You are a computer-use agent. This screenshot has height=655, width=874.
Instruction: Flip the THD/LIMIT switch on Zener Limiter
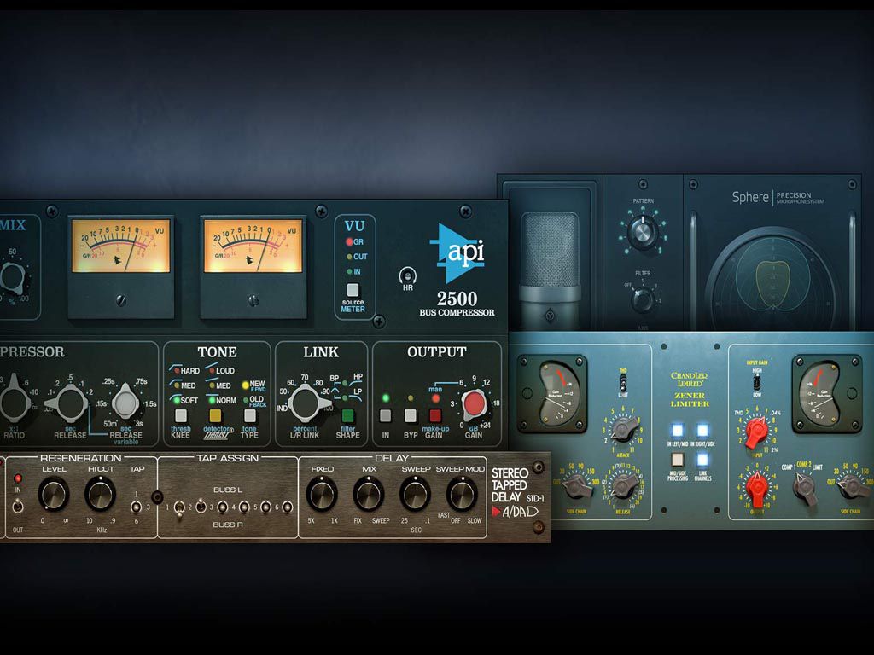623,381
